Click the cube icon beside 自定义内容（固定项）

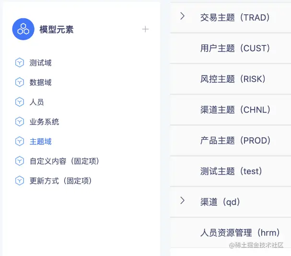pos(20,161)
